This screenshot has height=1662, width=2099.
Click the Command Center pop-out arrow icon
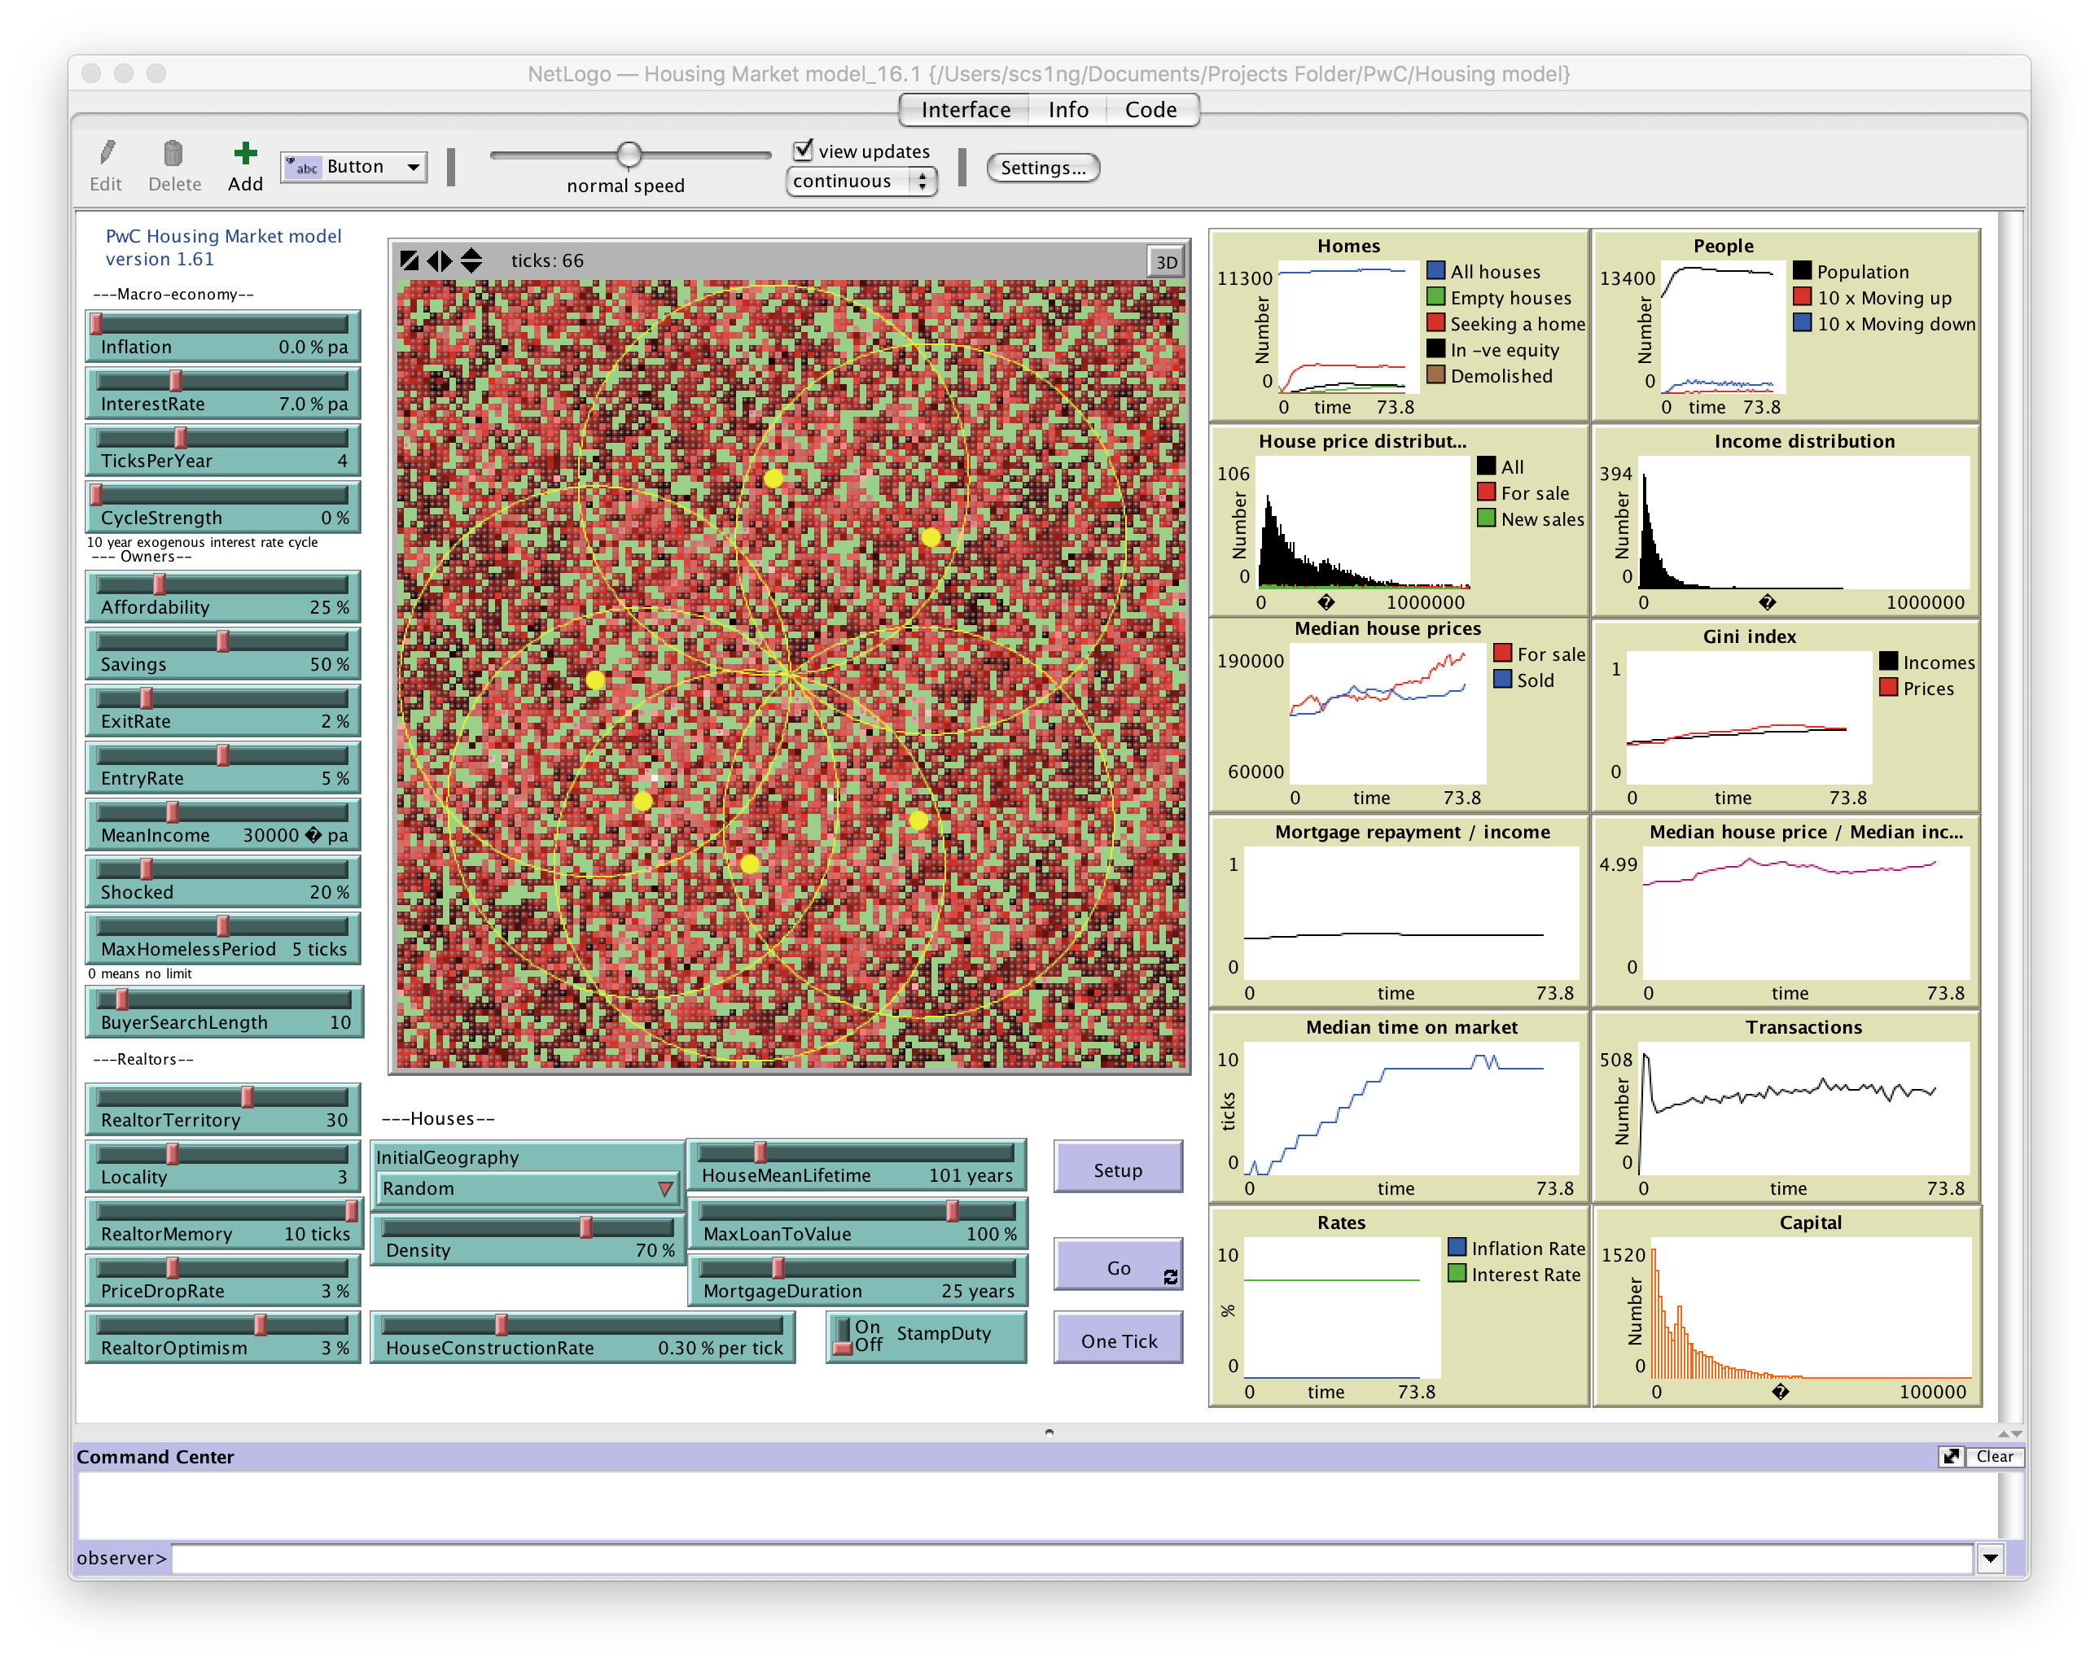pyautogui.click(x=1951, y=1457)
